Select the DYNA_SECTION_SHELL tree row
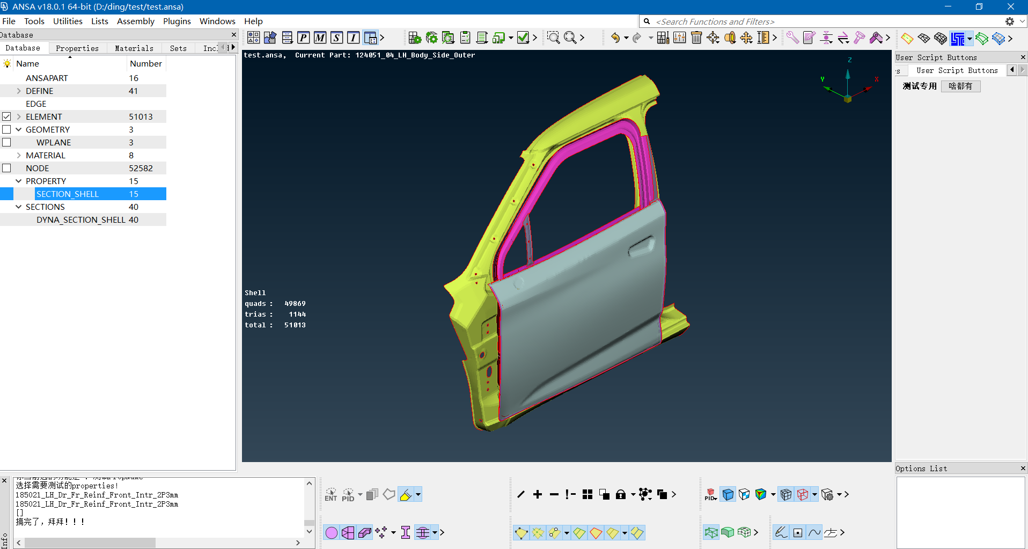The image size is (1028, 549). [83, 219]
